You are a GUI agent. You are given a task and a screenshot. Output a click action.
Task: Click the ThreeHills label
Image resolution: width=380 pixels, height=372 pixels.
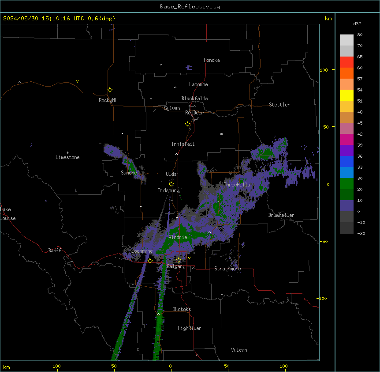(x=237, y=185)
